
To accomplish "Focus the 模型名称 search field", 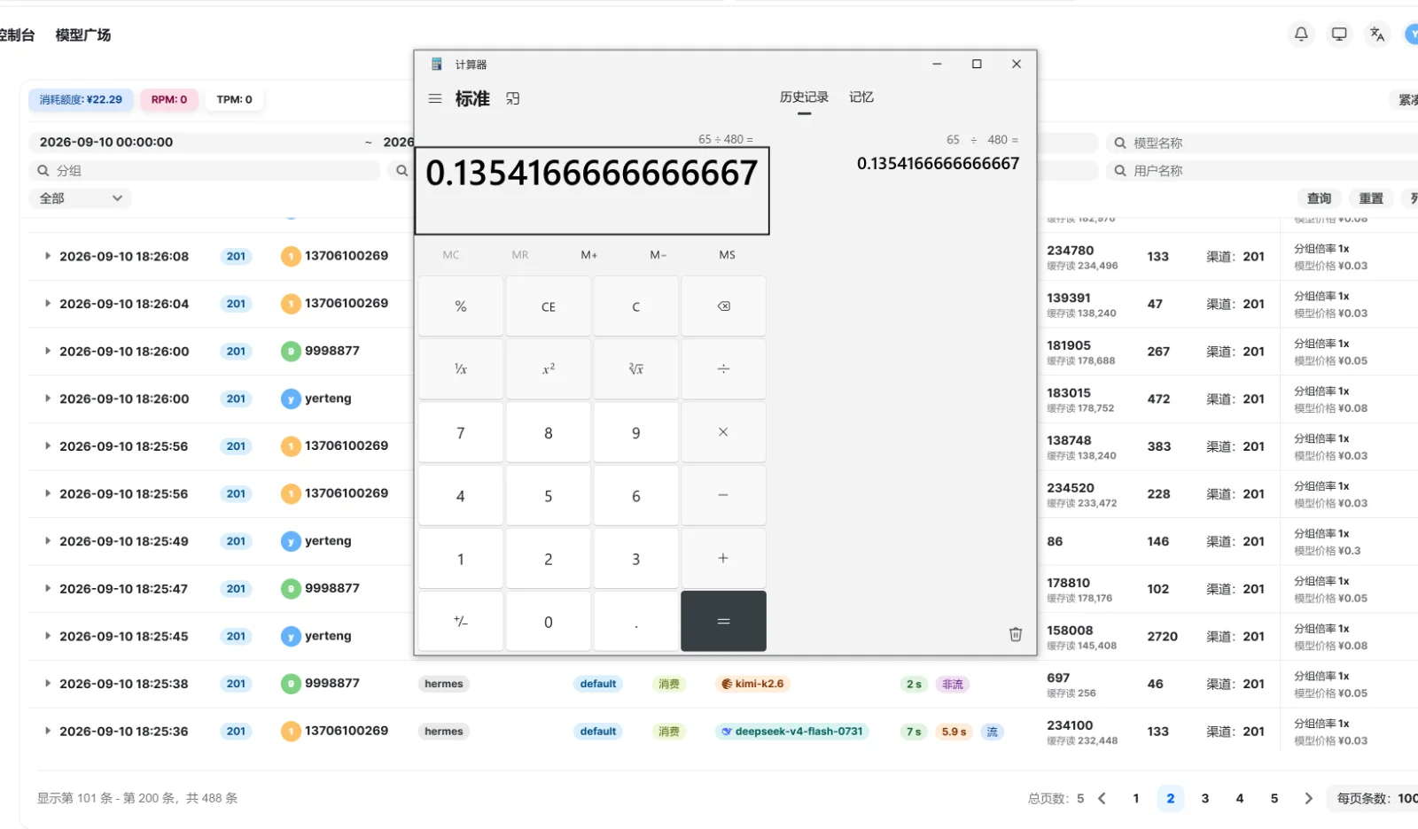I will click(x=1262, y=143).
